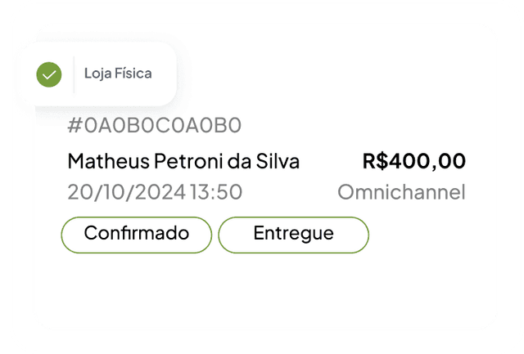Click the surname Silva
Screen dimensions: 524x354
pyautogui.click(x=278, y=161)
